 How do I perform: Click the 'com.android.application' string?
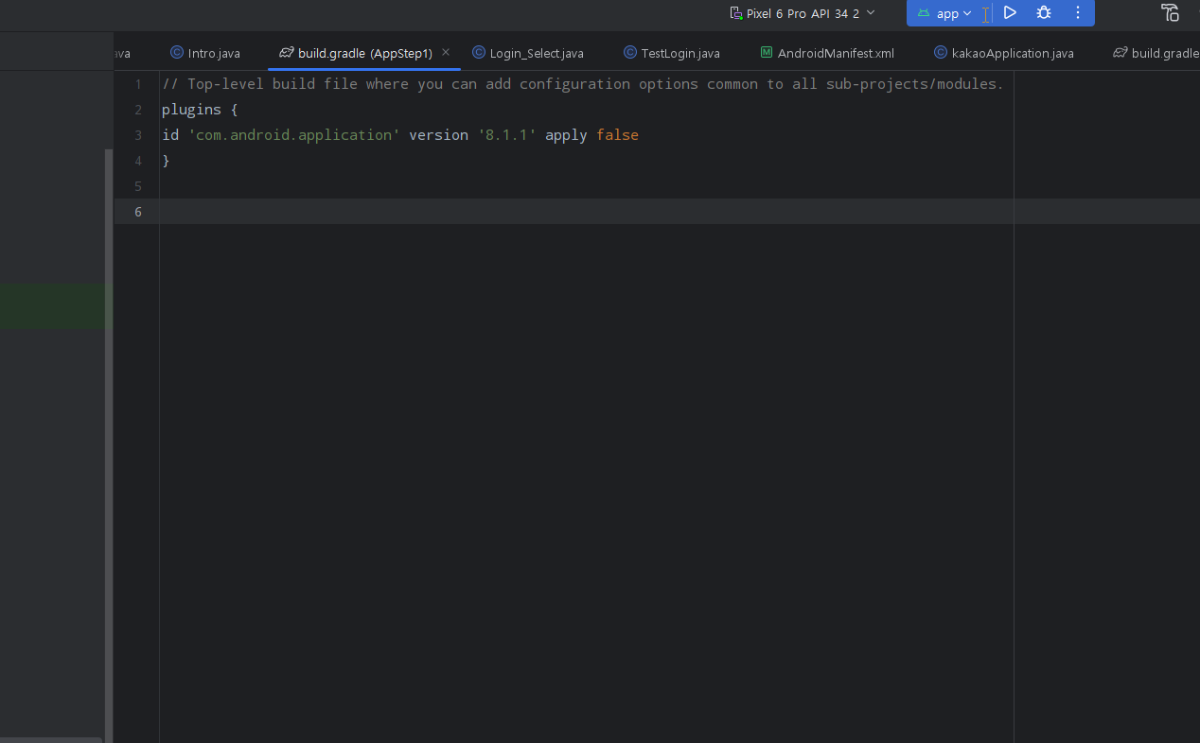294,135
